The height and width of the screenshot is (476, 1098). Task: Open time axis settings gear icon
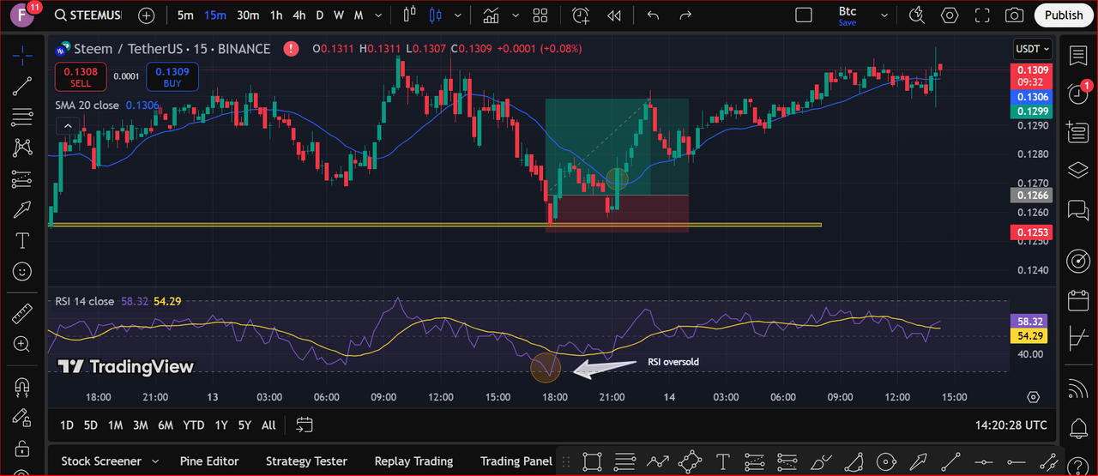1033,397
